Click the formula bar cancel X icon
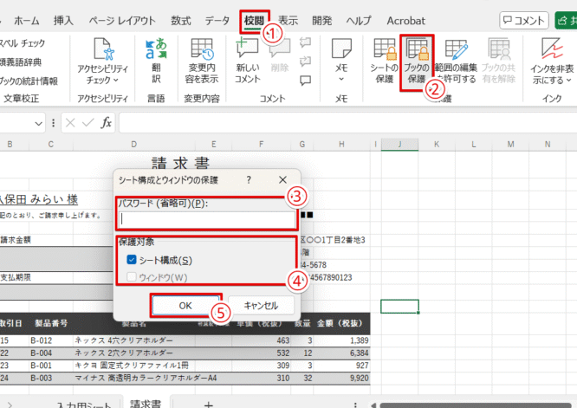 pyautogui.click(x=70, y=122)
